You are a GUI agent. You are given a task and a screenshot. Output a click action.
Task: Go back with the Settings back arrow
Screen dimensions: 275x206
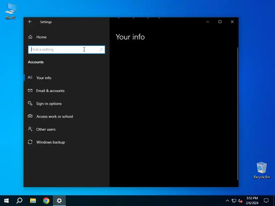click(x=30, y=22)
